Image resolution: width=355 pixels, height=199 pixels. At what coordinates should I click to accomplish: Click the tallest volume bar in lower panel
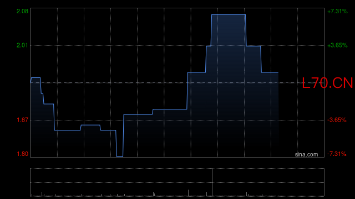pyautogui.click(x=212, y=182)
